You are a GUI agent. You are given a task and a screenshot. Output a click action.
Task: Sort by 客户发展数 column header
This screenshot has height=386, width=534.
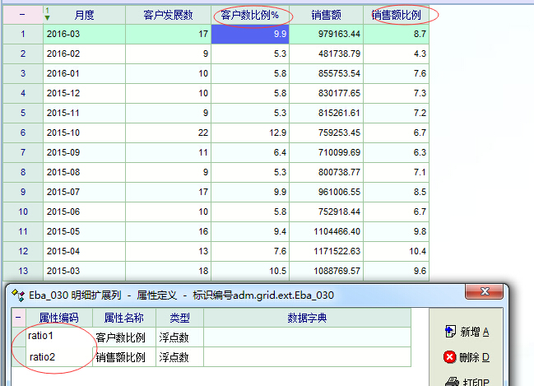[x=168, y=15]
